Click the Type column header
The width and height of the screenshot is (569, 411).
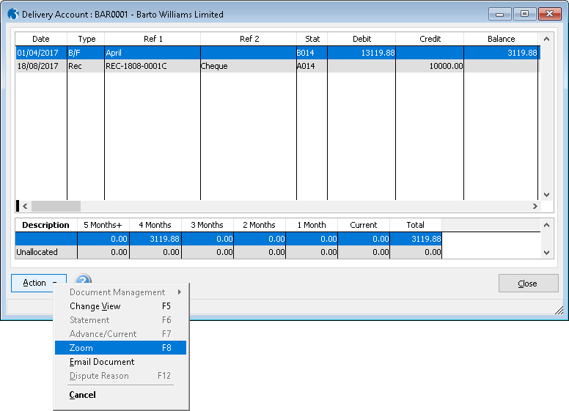(86, 39)
